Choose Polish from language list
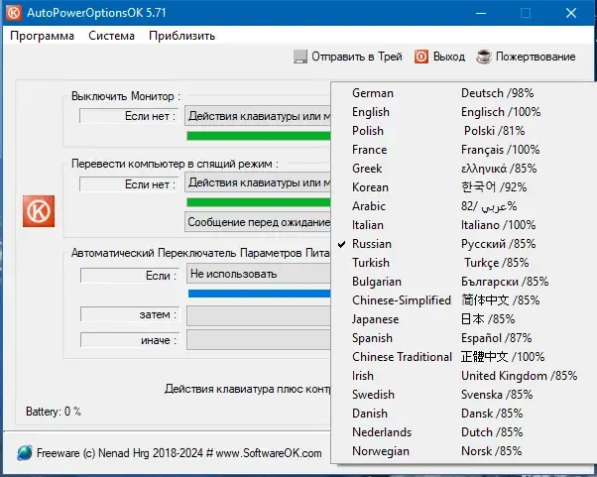597x477 pixels. pyautogui.click(x=463, y=131)
